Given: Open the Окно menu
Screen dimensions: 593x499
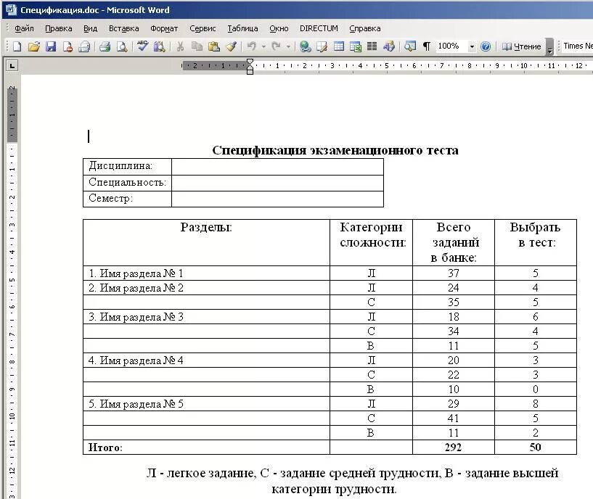Looking at the screenshot, I should [279, 28].
